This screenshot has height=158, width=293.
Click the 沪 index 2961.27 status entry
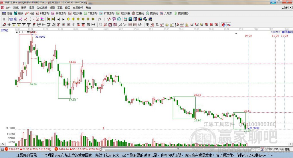coord(28,149)
